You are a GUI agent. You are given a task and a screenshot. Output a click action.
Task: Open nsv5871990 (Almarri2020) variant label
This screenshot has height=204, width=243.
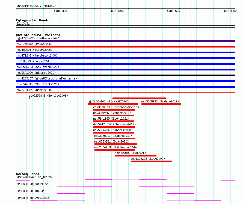pos(36,73)
